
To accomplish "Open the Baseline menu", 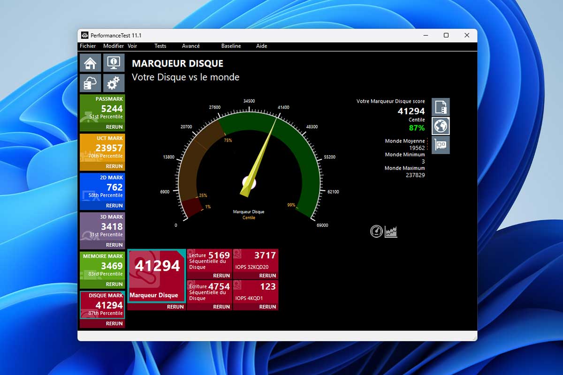I will click(x=231, y=46).
